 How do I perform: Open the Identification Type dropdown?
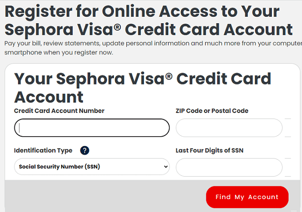pyautogui.click(x=92, y=166)
